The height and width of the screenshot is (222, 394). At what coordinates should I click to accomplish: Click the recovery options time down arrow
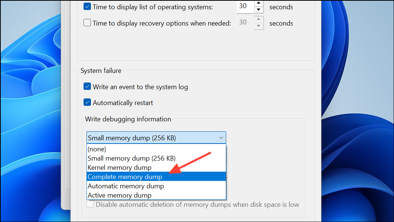pyautogui.click(x=258, y=26)
